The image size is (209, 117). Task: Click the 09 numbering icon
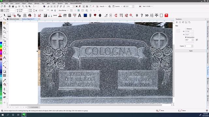click(x=65, y=15)
